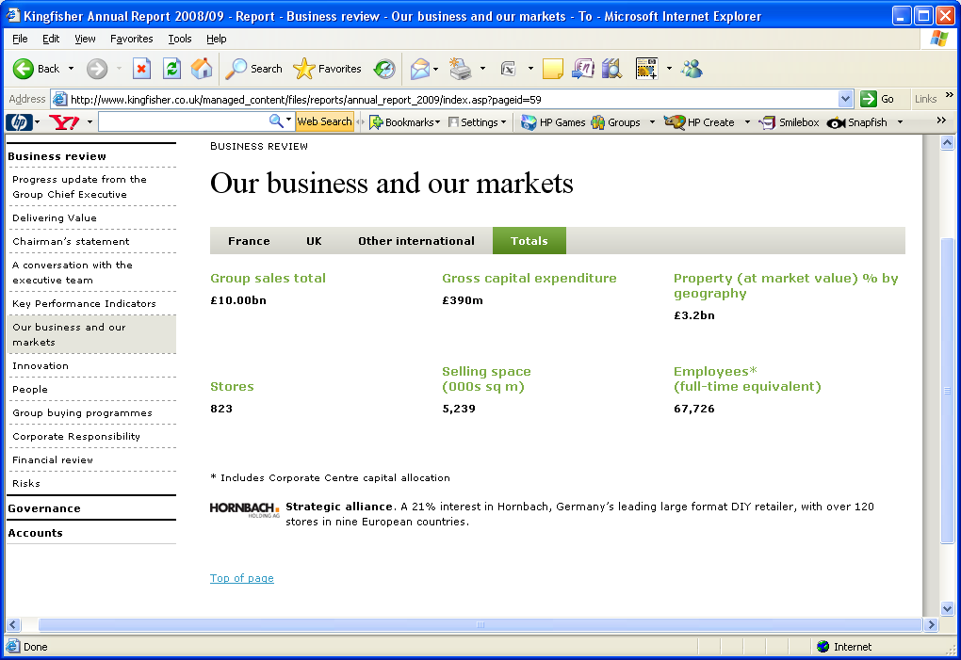Click the Yahoo logo icon

63,122
